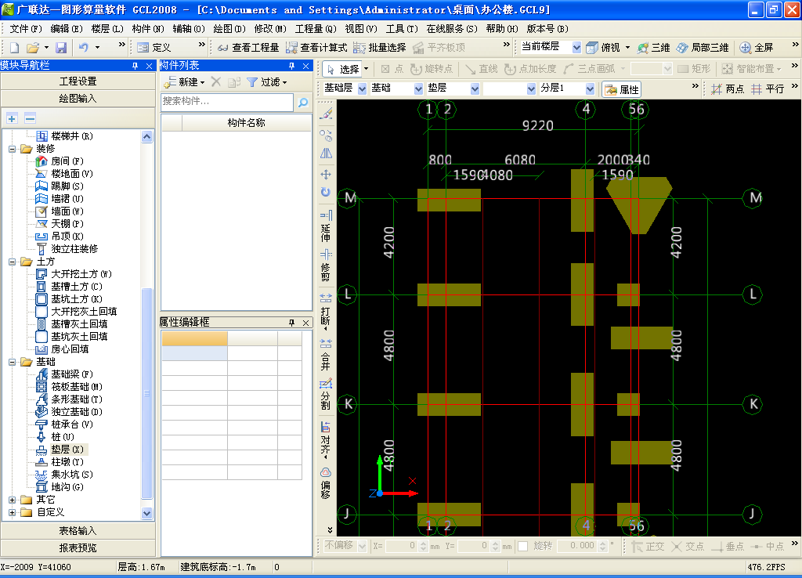Click the 合并 merge tool
Screen dimensions: 802x578
coord(326,354)
